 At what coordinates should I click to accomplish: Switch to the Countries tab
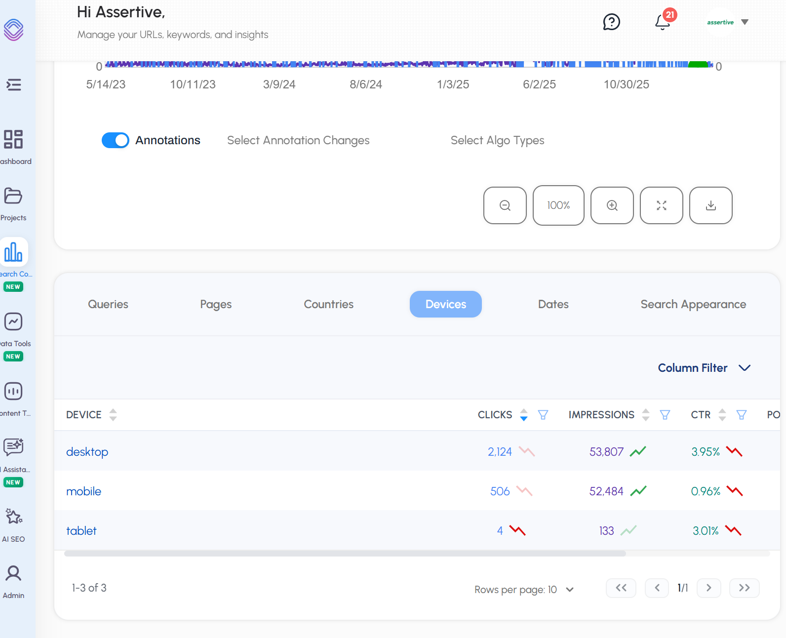tap(328, 304)
